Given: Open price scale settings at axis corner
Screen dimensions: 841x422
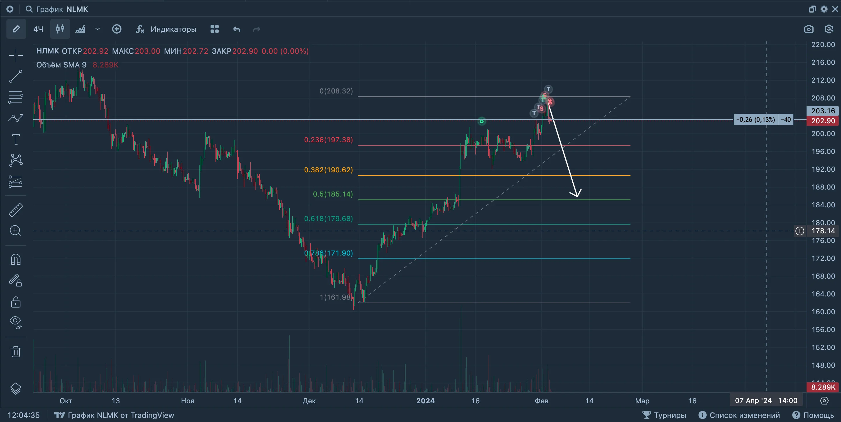Looking at the screenshot, I should [824, 400].
